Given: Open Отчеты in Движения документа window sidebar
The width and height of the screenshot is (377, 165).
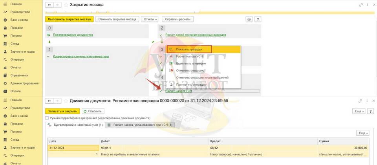Looking at the screenshot, I should click(16, 163).
